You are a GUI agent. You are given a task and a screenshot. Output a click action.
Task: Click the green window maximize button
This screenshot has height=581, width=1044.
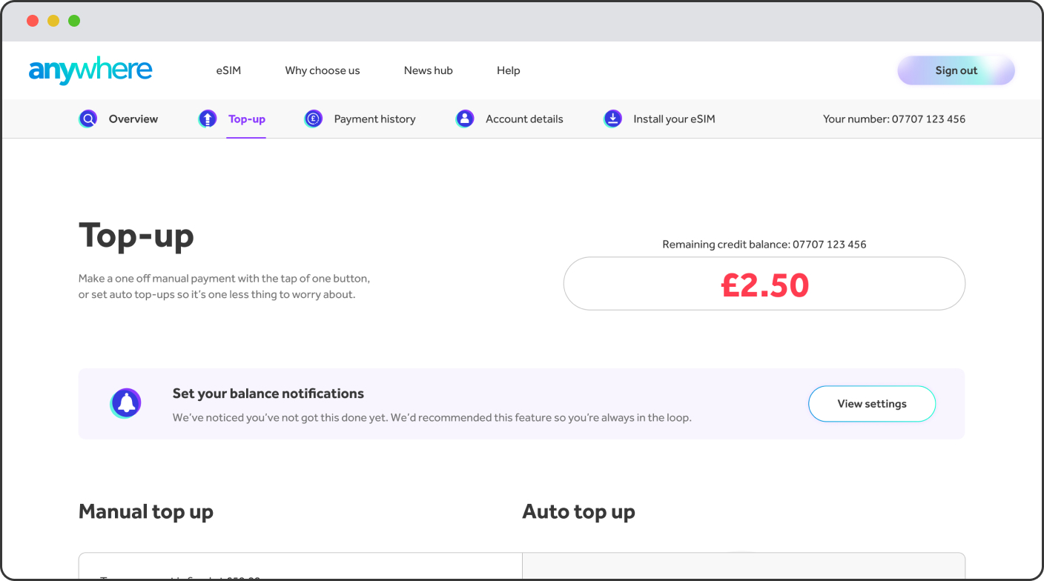[74, 21]
